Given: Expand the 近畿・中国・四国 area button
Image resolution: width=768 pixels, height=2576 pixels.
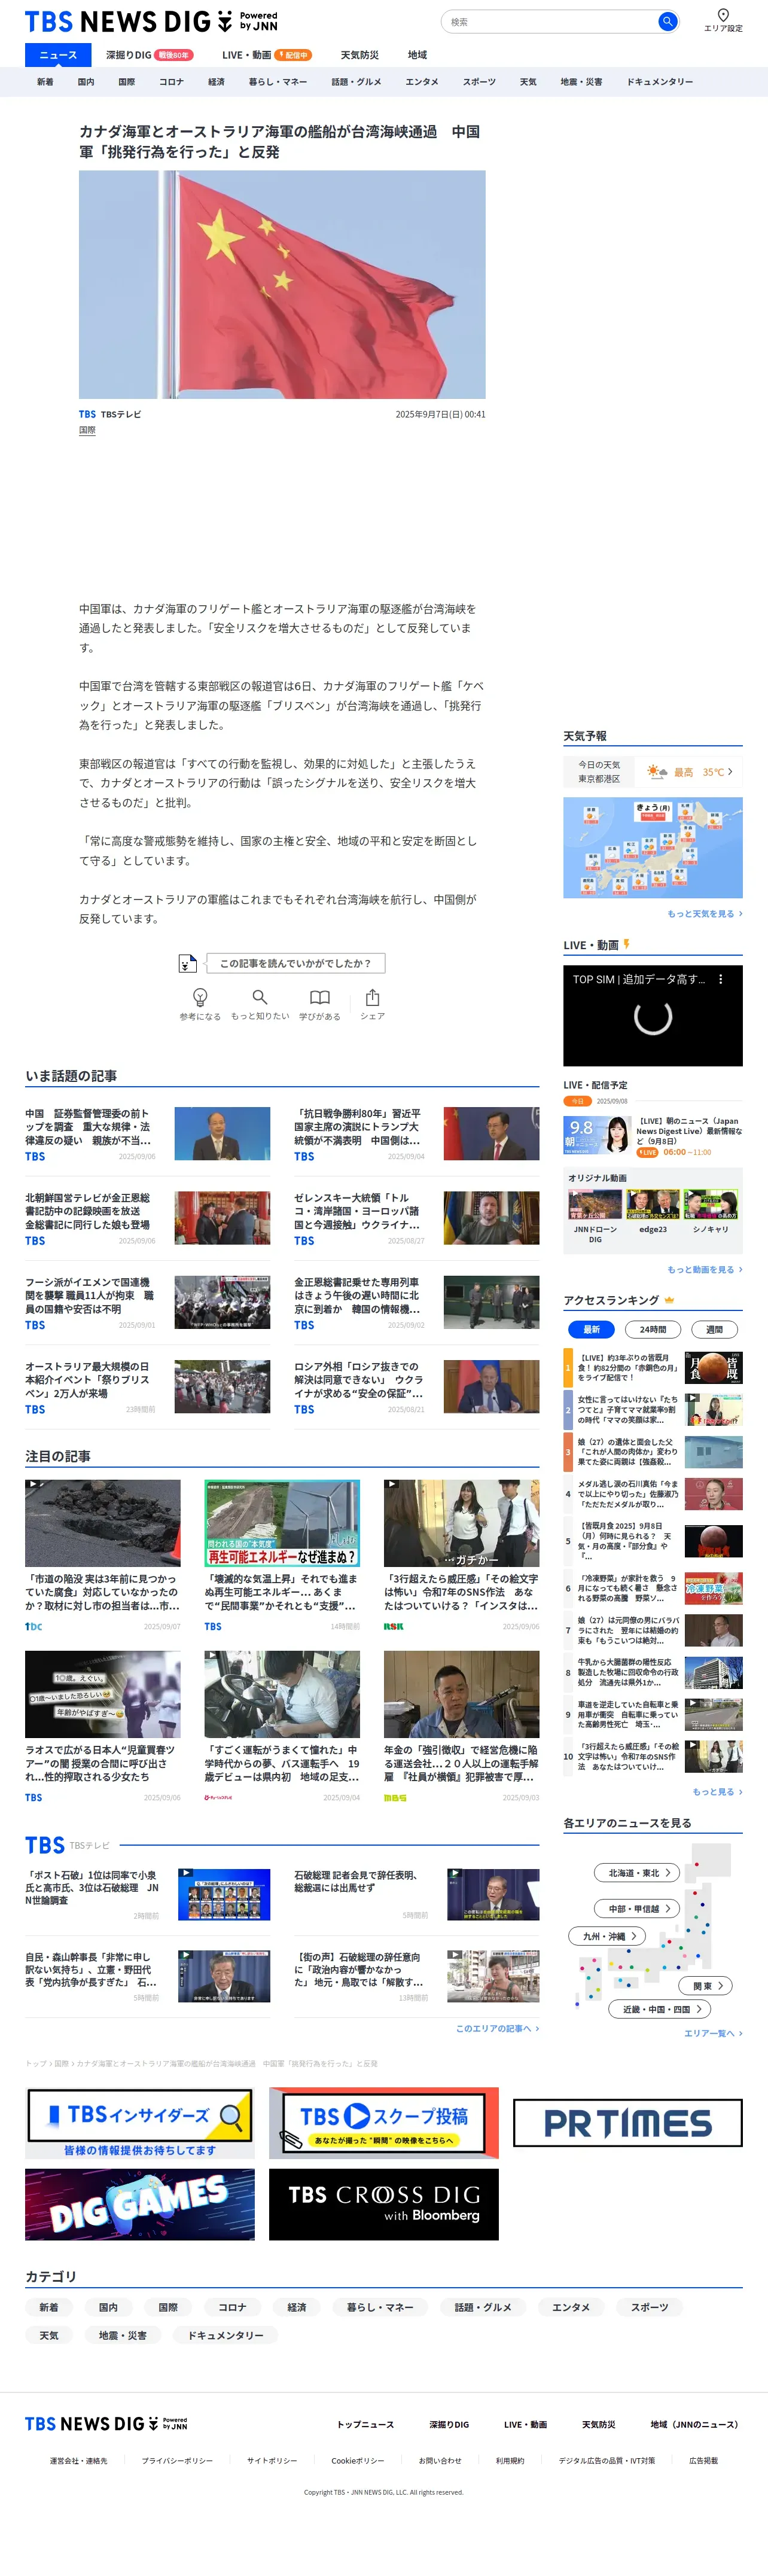Looking at the screenshot, I should coord(660,2008).
